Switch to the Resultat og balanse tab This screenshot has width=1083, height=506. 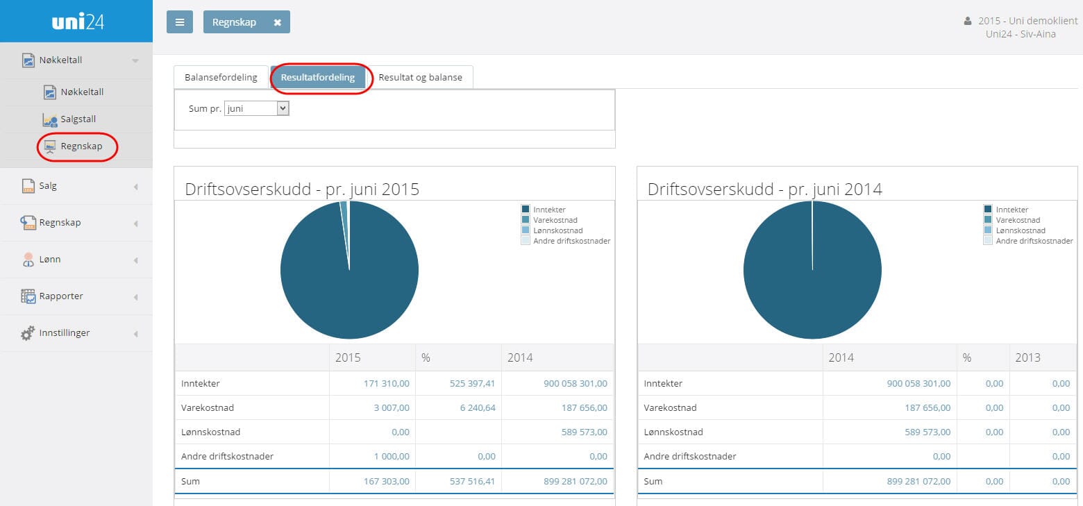pyautogui.click(x=419, y=77)
